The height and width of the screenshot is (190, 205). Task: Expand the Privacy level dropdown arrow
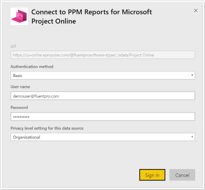[192, 137]
